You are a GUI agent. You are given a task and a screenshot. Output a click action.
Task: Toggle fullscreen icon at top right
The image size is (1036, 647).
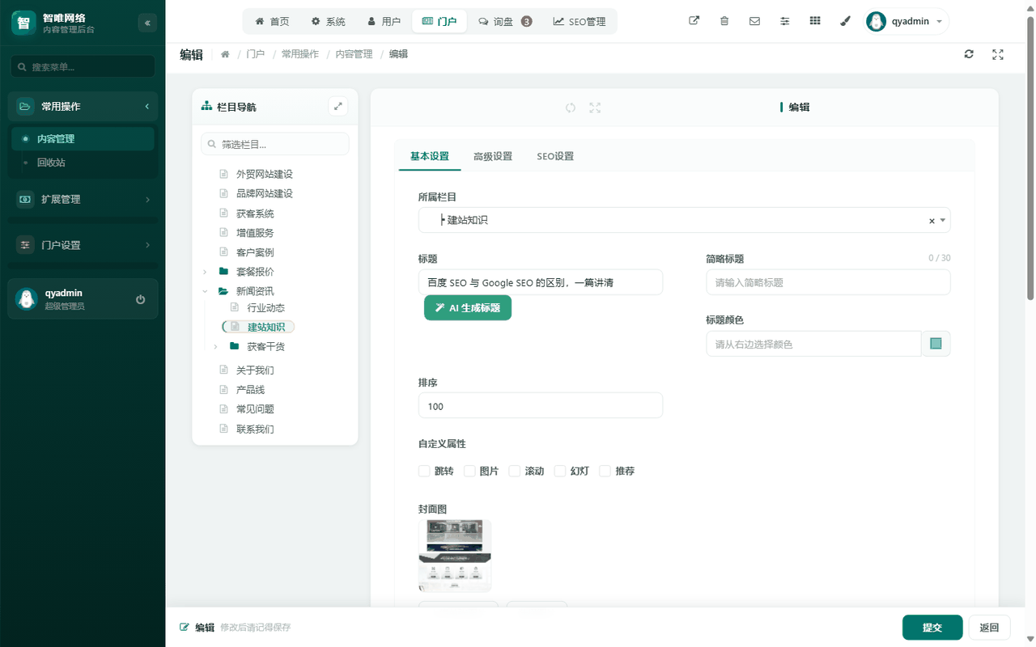(x=998, y=54)
